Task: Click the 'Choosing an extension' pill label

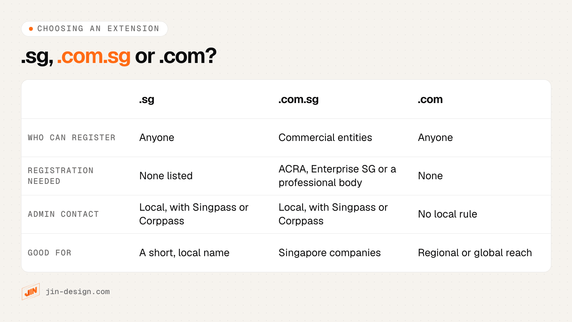Action: pos(94,29)
